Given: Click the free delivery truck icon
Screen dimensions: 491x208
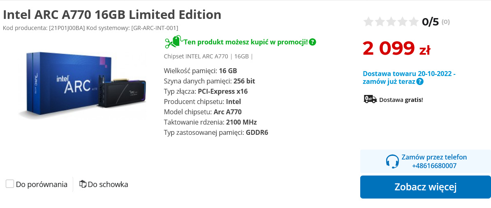Looking at the screenshot, I should (370, 99).
